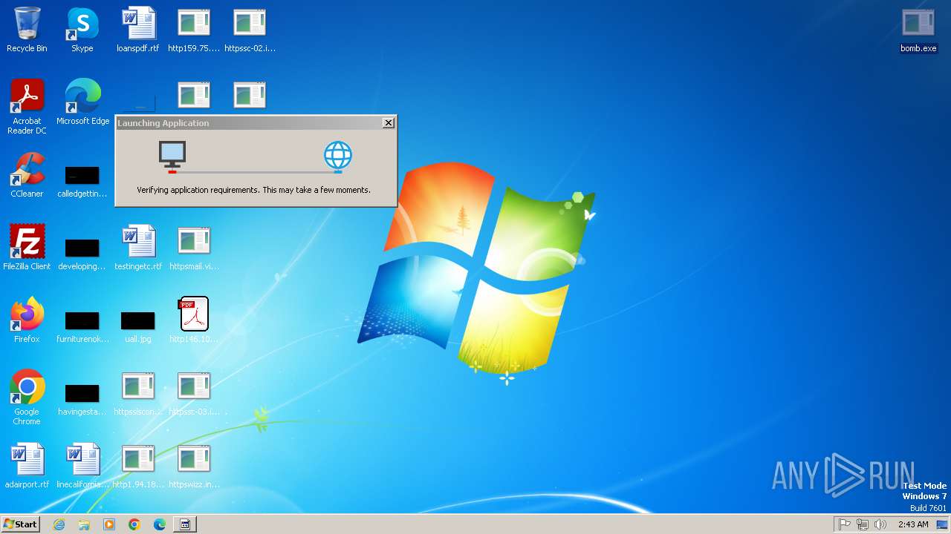Open the Firefox desktop shortcut
Image resolution: width=951 pixels, height=534 pixels.
click(27, 320)
